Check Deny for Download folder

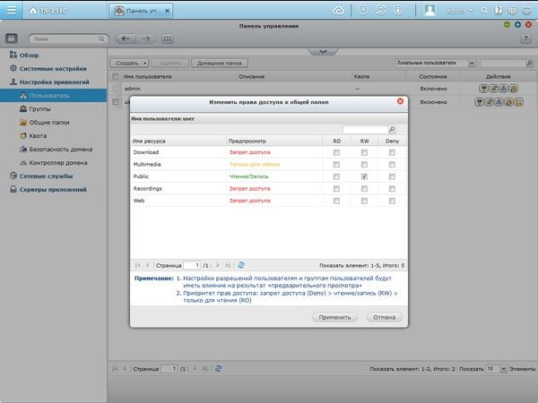pyautogui.click(x=392, y=152)
